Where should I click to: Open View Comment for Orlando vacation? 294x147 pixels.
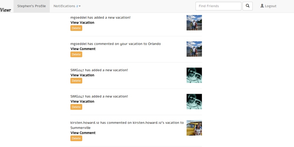[83, 49]
